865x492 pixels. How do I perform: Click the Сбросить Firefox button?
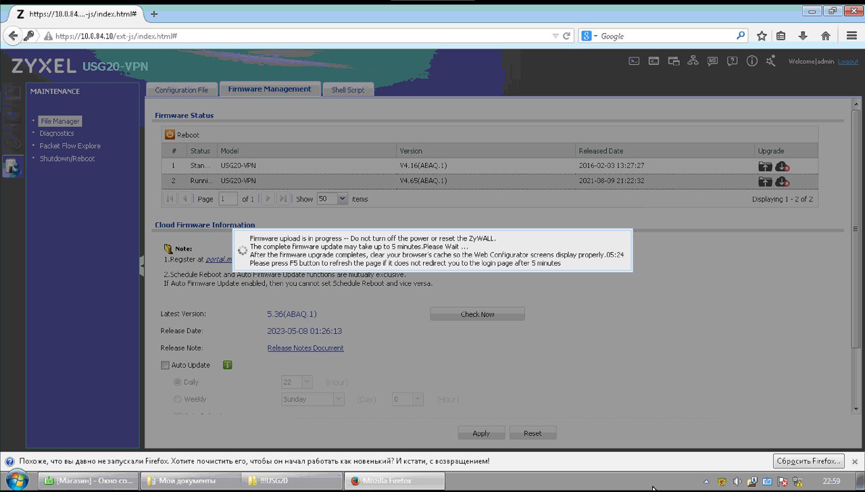810,461
